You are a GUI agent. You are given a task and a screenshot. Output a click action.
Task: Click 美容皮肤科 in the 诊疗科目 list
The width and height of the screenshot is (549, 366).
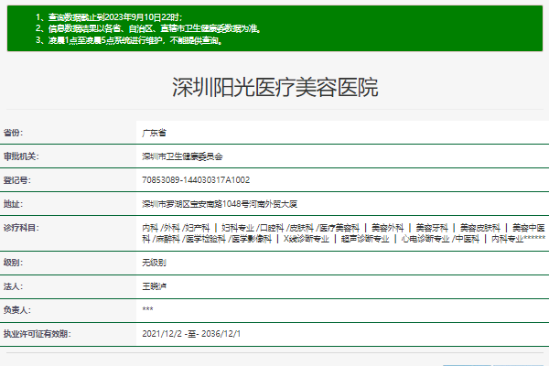click(480, 228)
